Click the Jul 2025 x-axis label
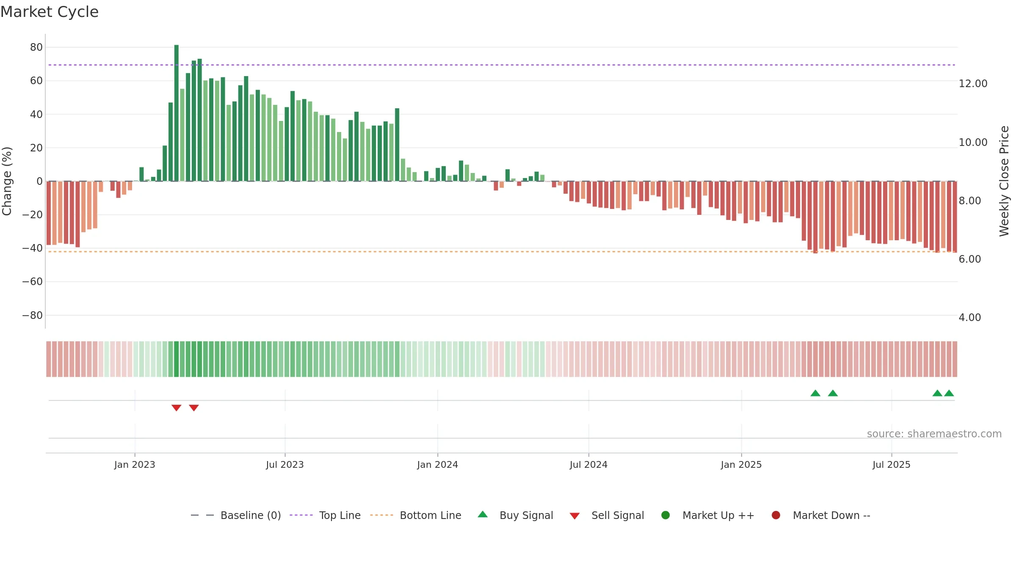 pos(892,464)
